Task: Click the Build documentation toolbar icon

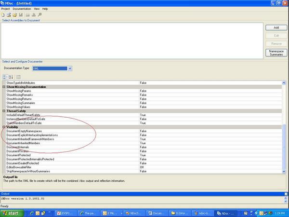Action: point(27,15)
